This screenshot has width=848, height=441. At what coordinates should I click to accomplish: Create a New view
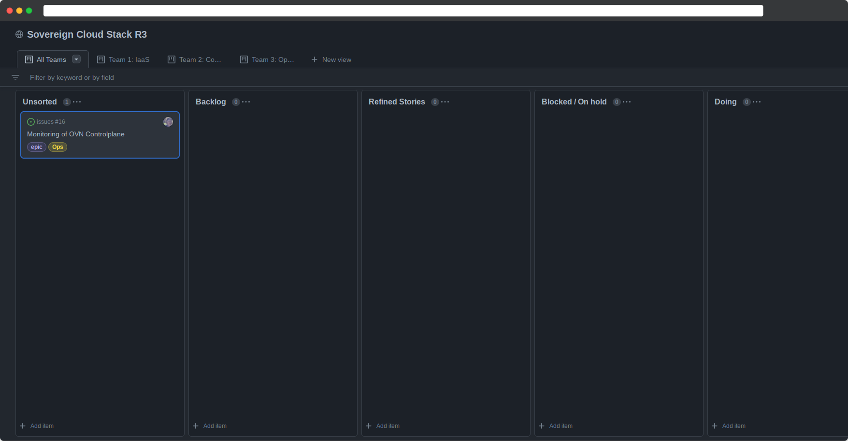[331, 59]
